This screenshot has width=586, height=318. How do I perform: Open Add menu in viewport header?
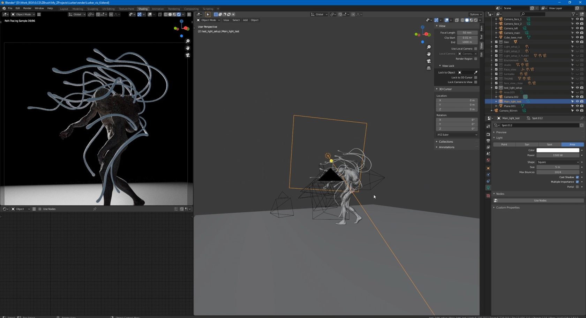click(x=245, y=20)
